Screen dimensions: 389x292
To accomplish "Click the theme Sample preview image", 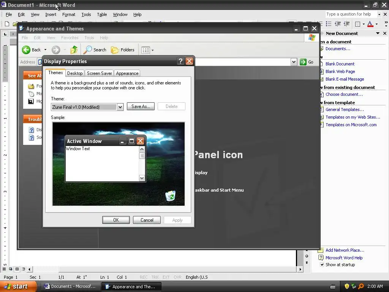I will tap(119, 164).
